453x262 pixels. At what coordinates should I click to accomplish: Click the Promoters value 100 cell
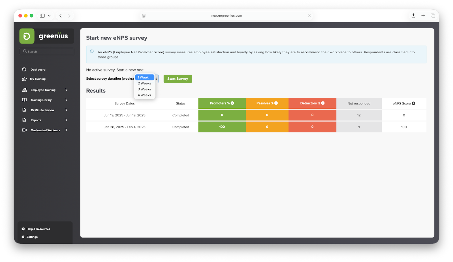click(222, 127)
